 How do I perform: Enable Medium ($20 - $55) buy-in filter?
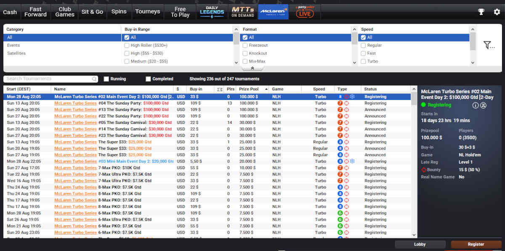(127, 61)
